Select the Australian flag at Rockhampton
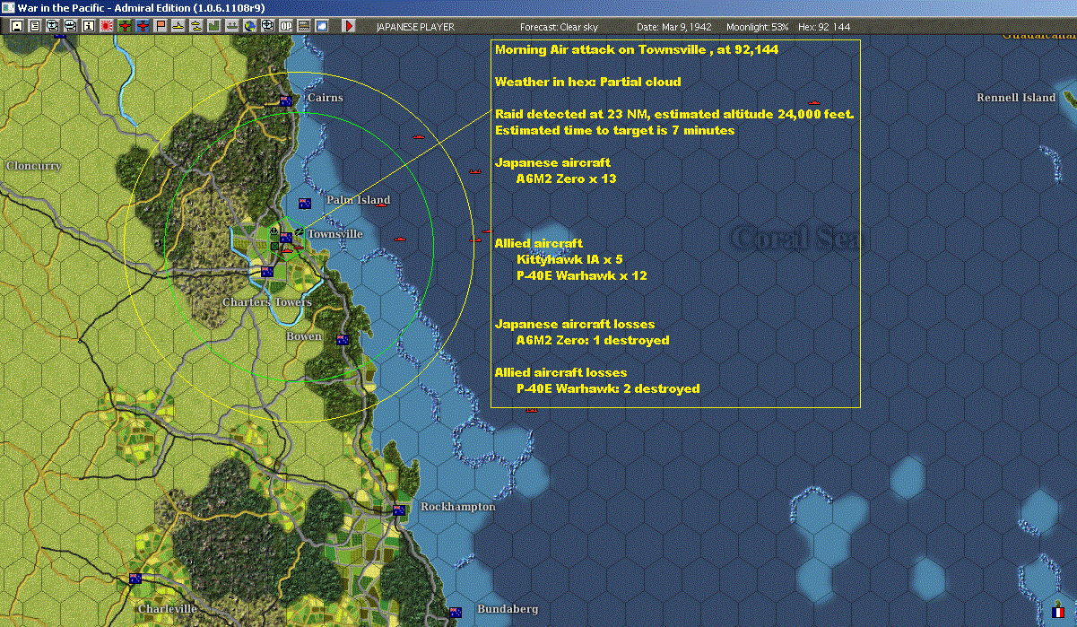 tap(399, 509)
